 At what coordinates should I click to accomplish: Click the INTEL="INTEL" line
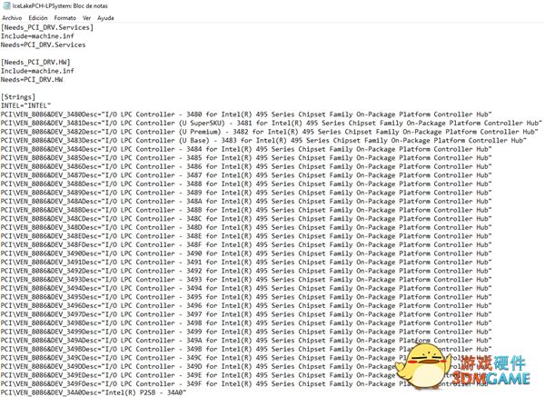click(25, 105)
